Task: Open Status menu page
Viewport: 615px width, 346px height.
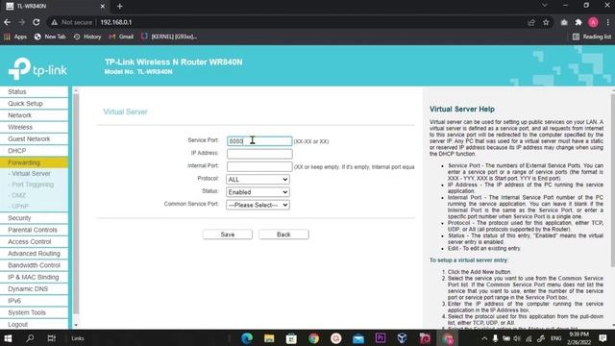Action: pos(35,92)
